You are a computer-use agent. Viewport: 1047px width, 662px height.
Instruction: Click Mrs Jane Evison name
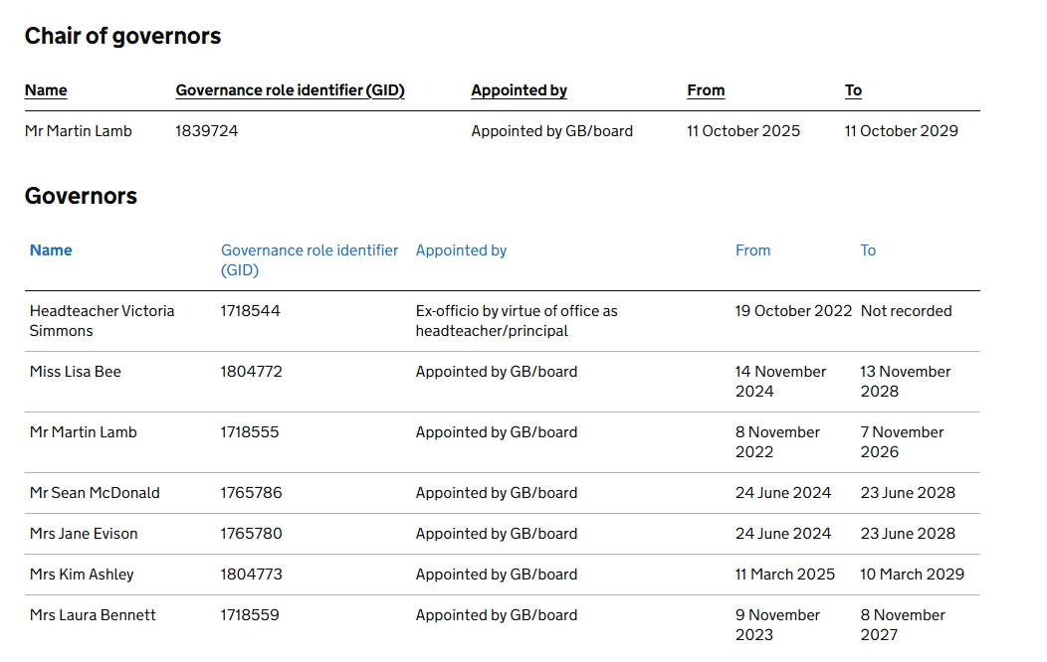tap(84, 534)
